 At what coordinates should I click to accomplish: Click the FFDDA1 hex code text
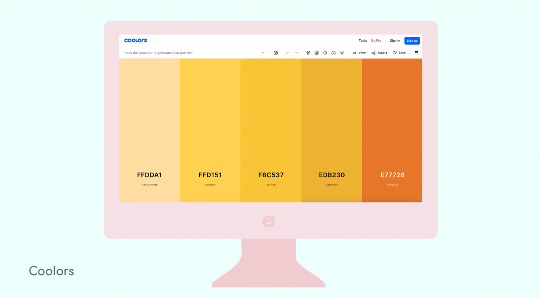tap(149, 175)
